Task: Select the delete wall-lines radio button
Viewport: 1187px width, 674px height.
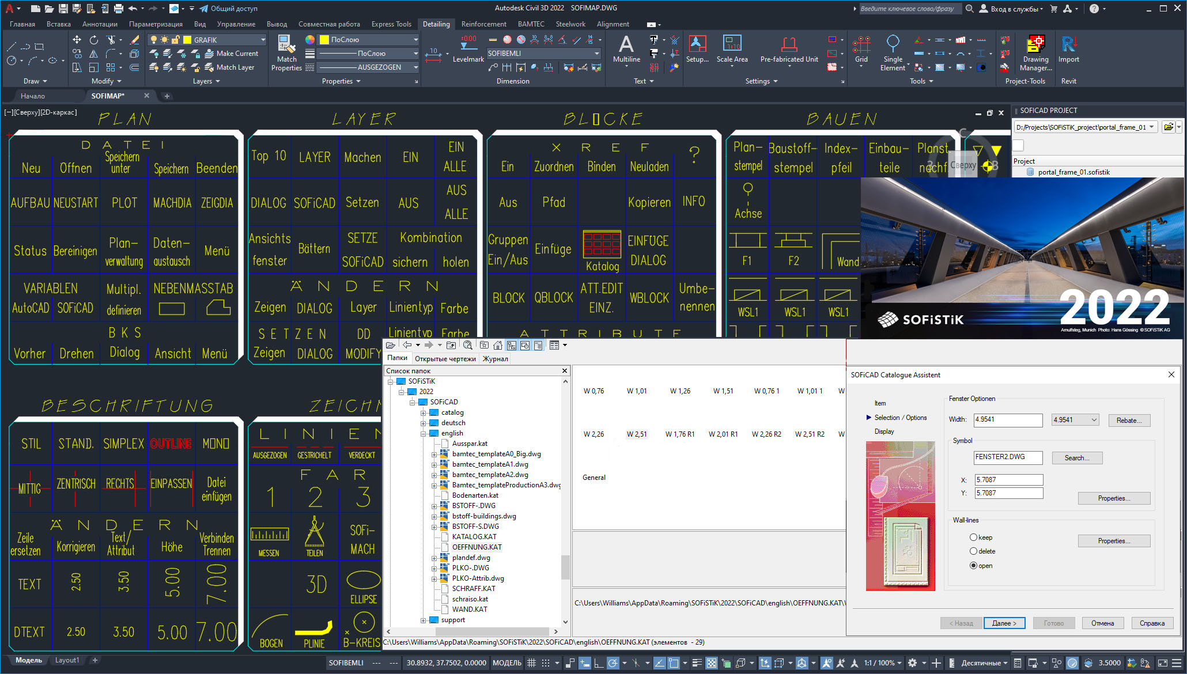Action: [x=973, y=551]
